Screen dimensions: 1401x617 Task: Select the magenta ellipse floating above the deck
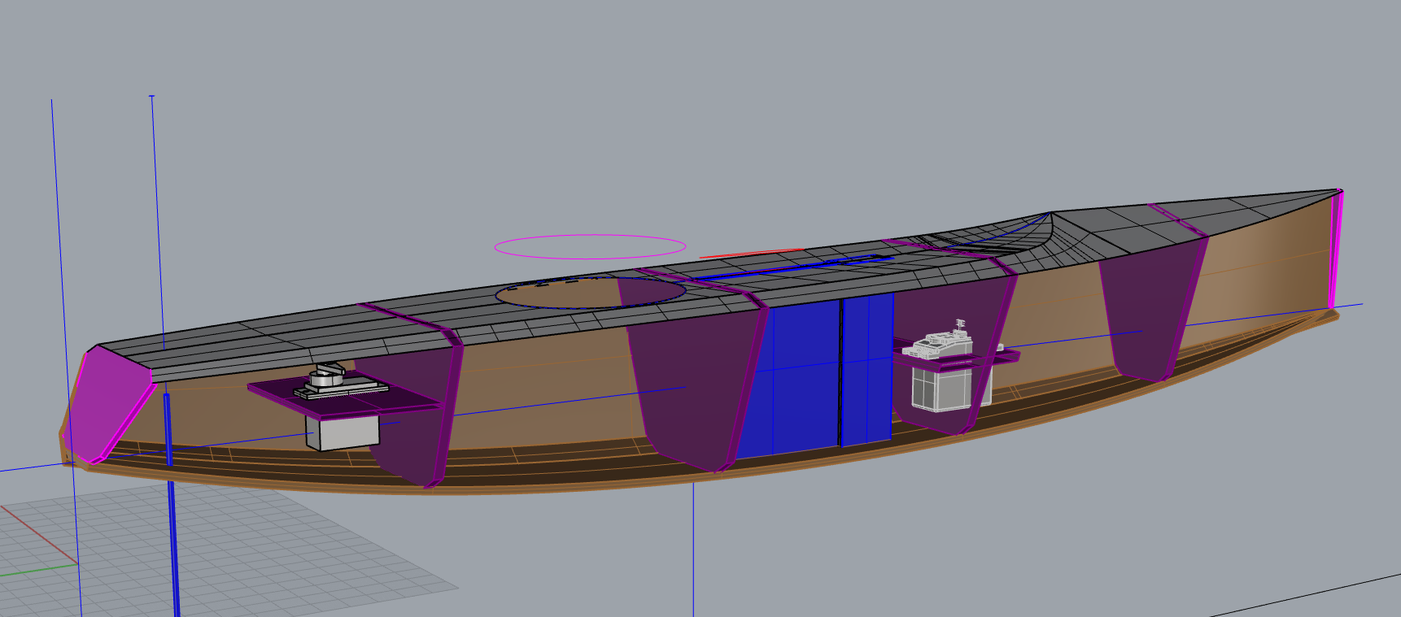click(x=590, y=236)
